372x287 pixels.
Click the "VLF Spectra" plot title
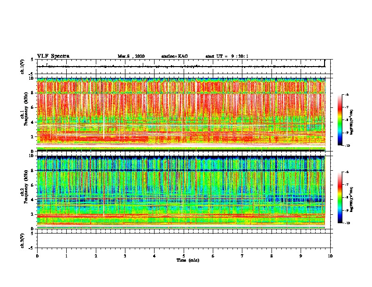tap(53, 56)
